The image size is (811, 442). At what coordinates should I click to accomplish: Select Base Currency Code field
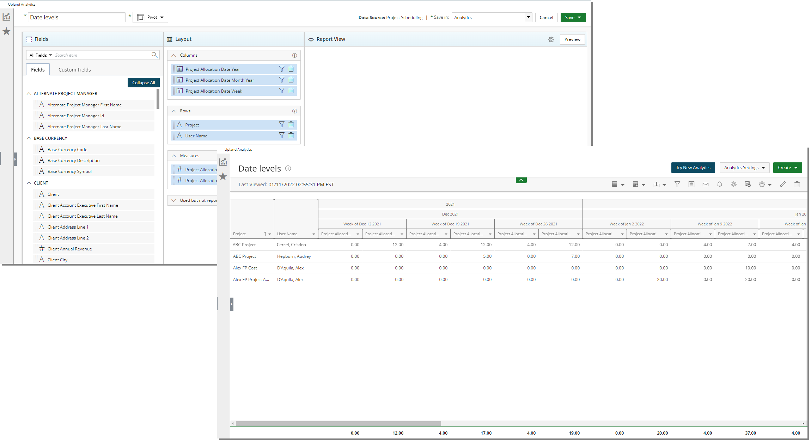[94, 150]
